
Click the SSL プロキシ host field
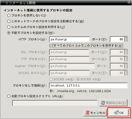69,52
